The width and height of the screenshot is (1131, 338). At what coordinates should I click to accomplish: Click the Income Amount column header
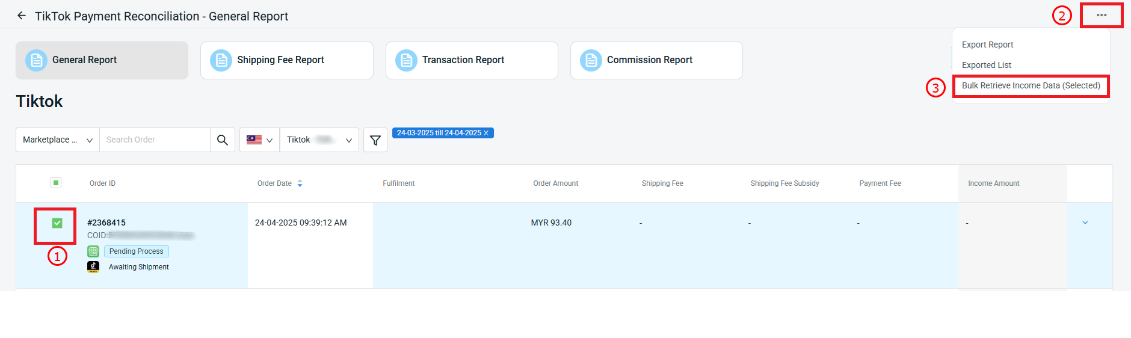click(x=994, y=183)
